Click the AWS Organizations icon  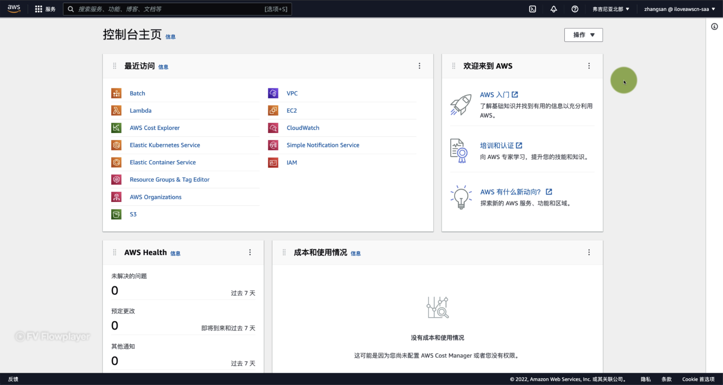pos(117,197)
